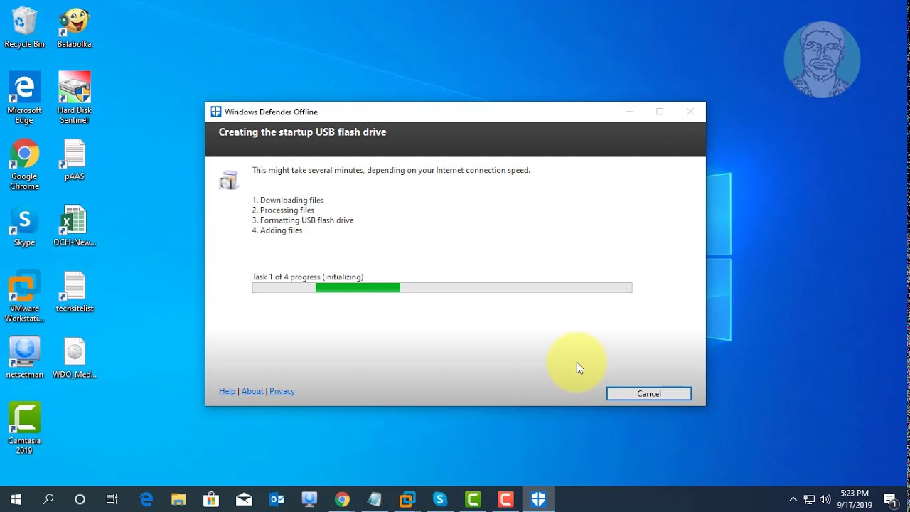This screenshot has height=512, width=910.
Task: Click the taskbar clock showing 5:23 PM
Action: 855,499
